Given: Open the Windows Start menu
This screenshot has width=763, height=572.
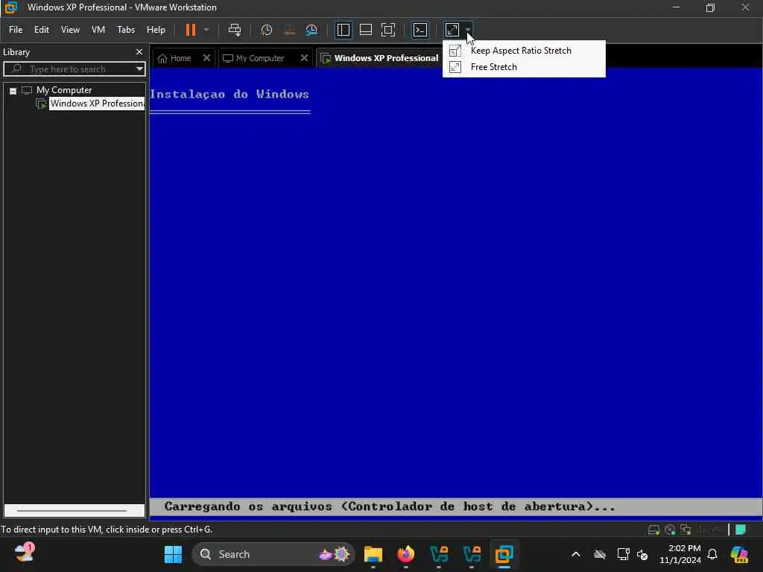Looking at the screenshot, I should 173,554.
